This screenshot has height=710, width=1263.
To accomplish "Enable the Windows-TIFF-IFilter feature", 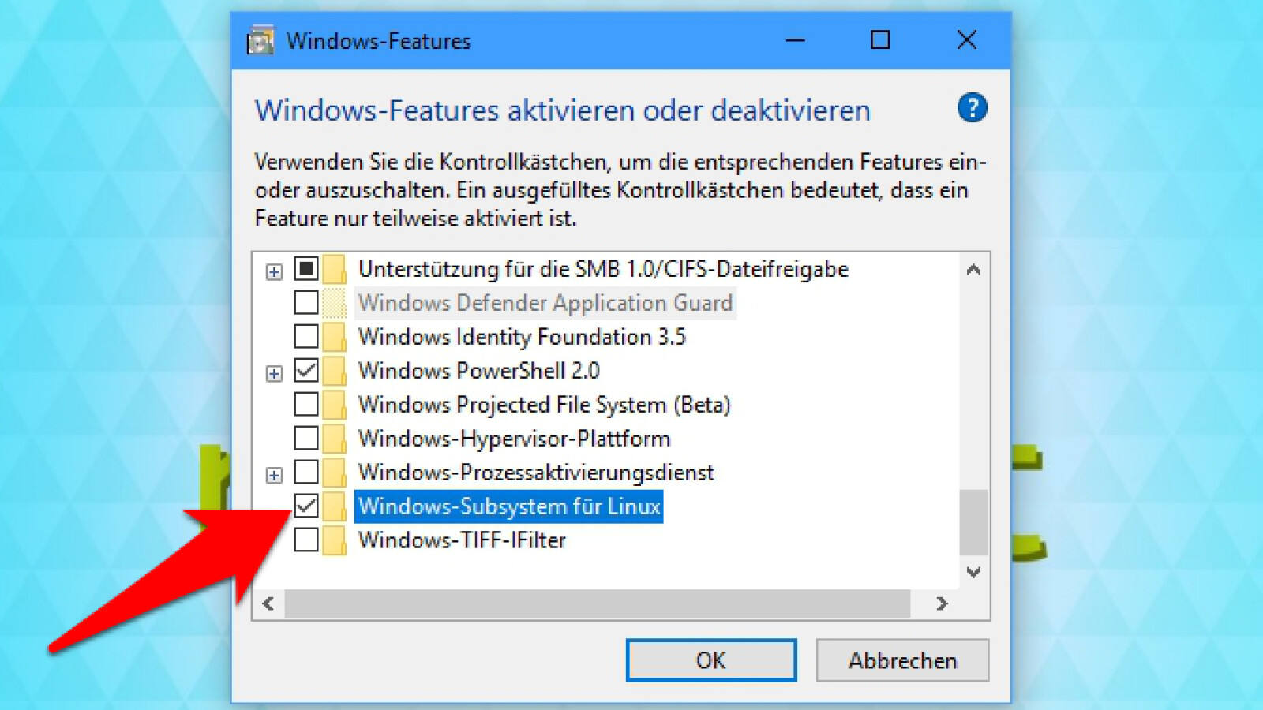I will click(x=305, y=540).
